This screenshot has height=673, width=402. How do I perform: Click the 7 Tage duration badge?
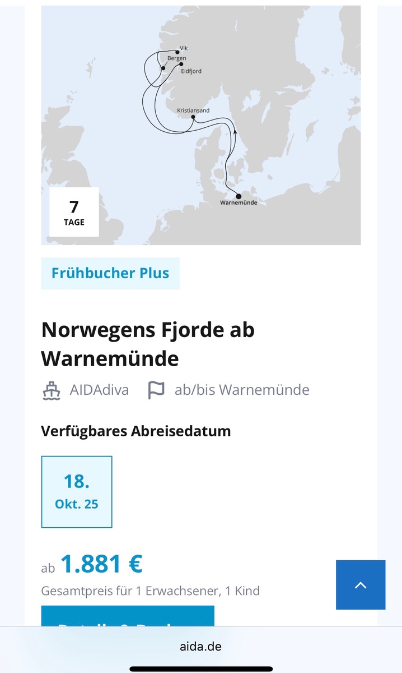(x=74, y=212)
